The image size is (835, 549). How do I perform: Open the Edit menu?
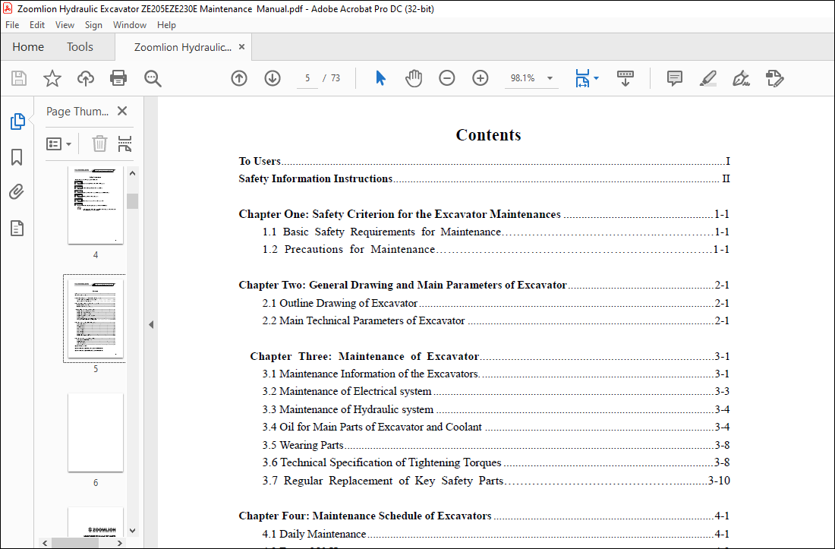tap(36, 25)
